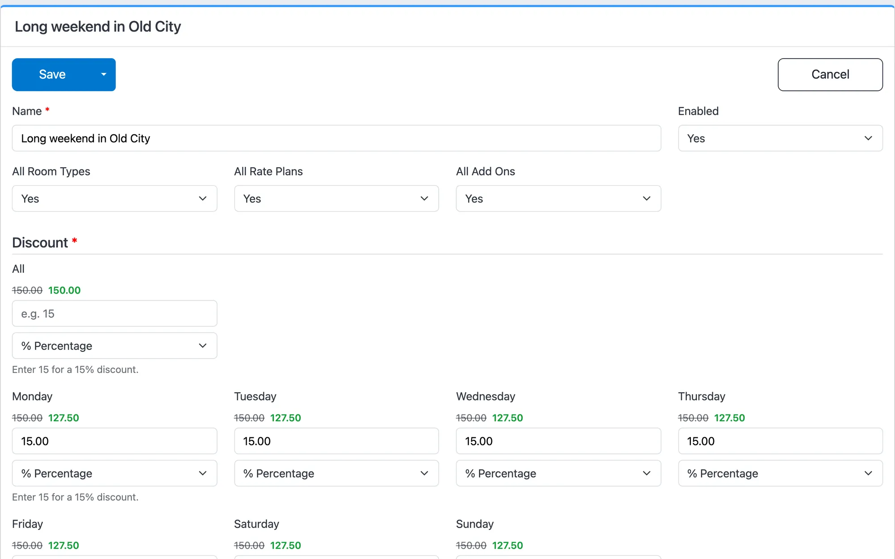The image size is (895, 559).
Task: Open the Enabled dropdown
Action: click(x=780, y=138)
